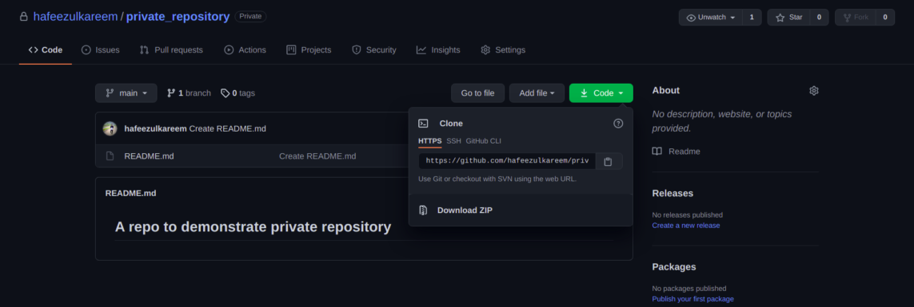This screenshot has height=307, width=914.
Task: Open the Releases heading link
Action: [673, 193]
